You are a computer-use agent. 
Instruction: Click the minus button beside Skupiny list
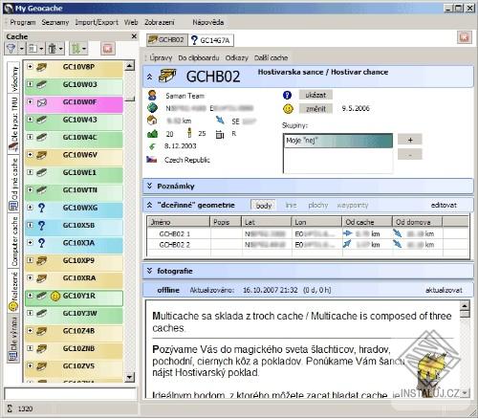(410, 154)
